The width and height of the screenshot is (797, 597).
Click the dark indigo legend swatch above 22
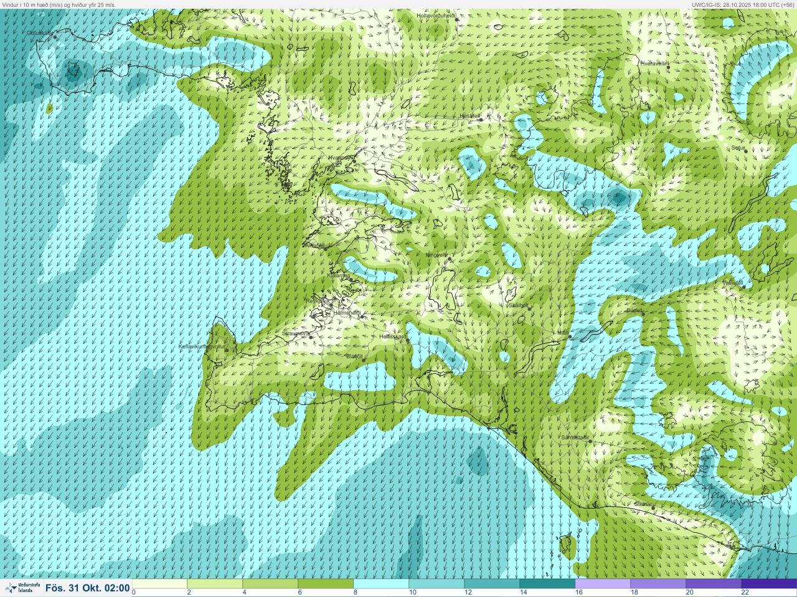(769, 584)
